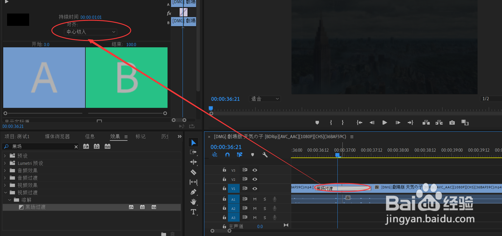Switch to 标记 tab

click(140, 136)
